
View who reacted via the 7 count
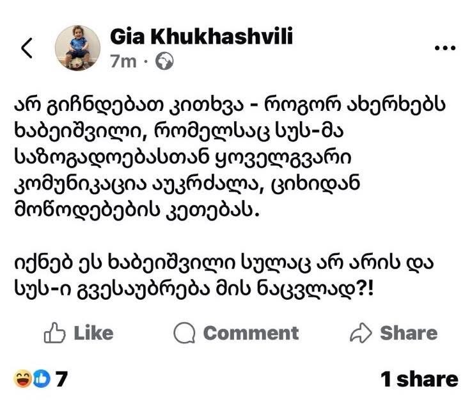(x=61, y=379)
